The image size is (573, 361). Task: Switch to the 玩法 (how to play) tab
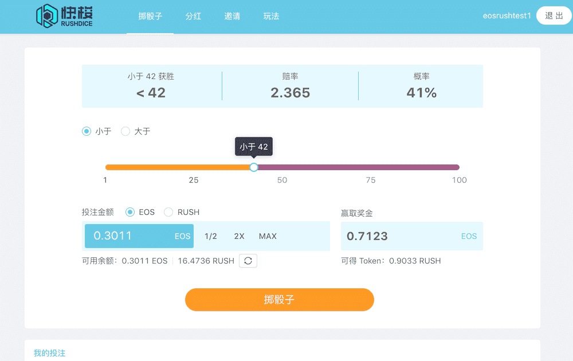tap(270, 17)
